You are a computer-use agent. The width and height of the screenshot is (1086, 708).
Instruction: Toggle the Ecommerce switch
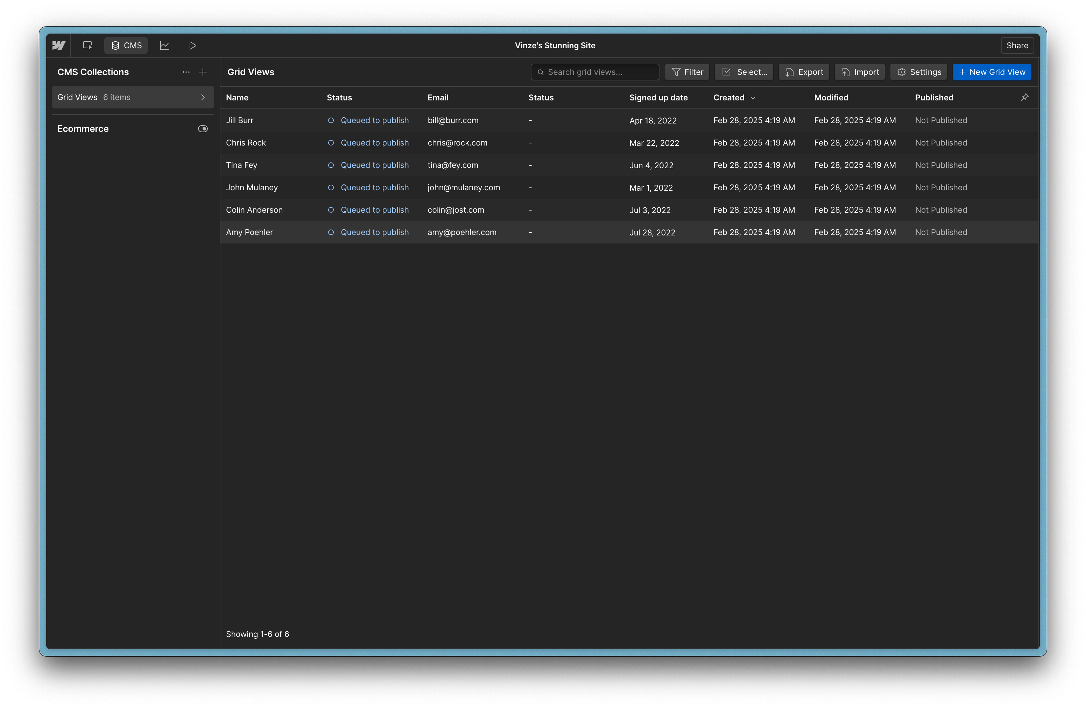(x=203, y=129)
